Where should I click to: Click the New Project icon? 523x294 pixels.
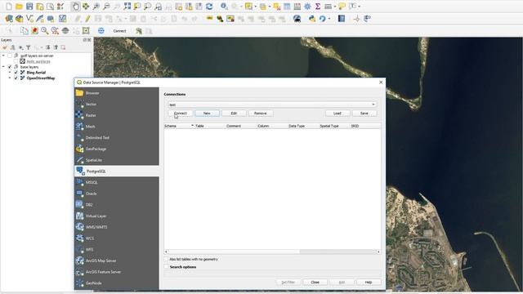coord(9,6)
